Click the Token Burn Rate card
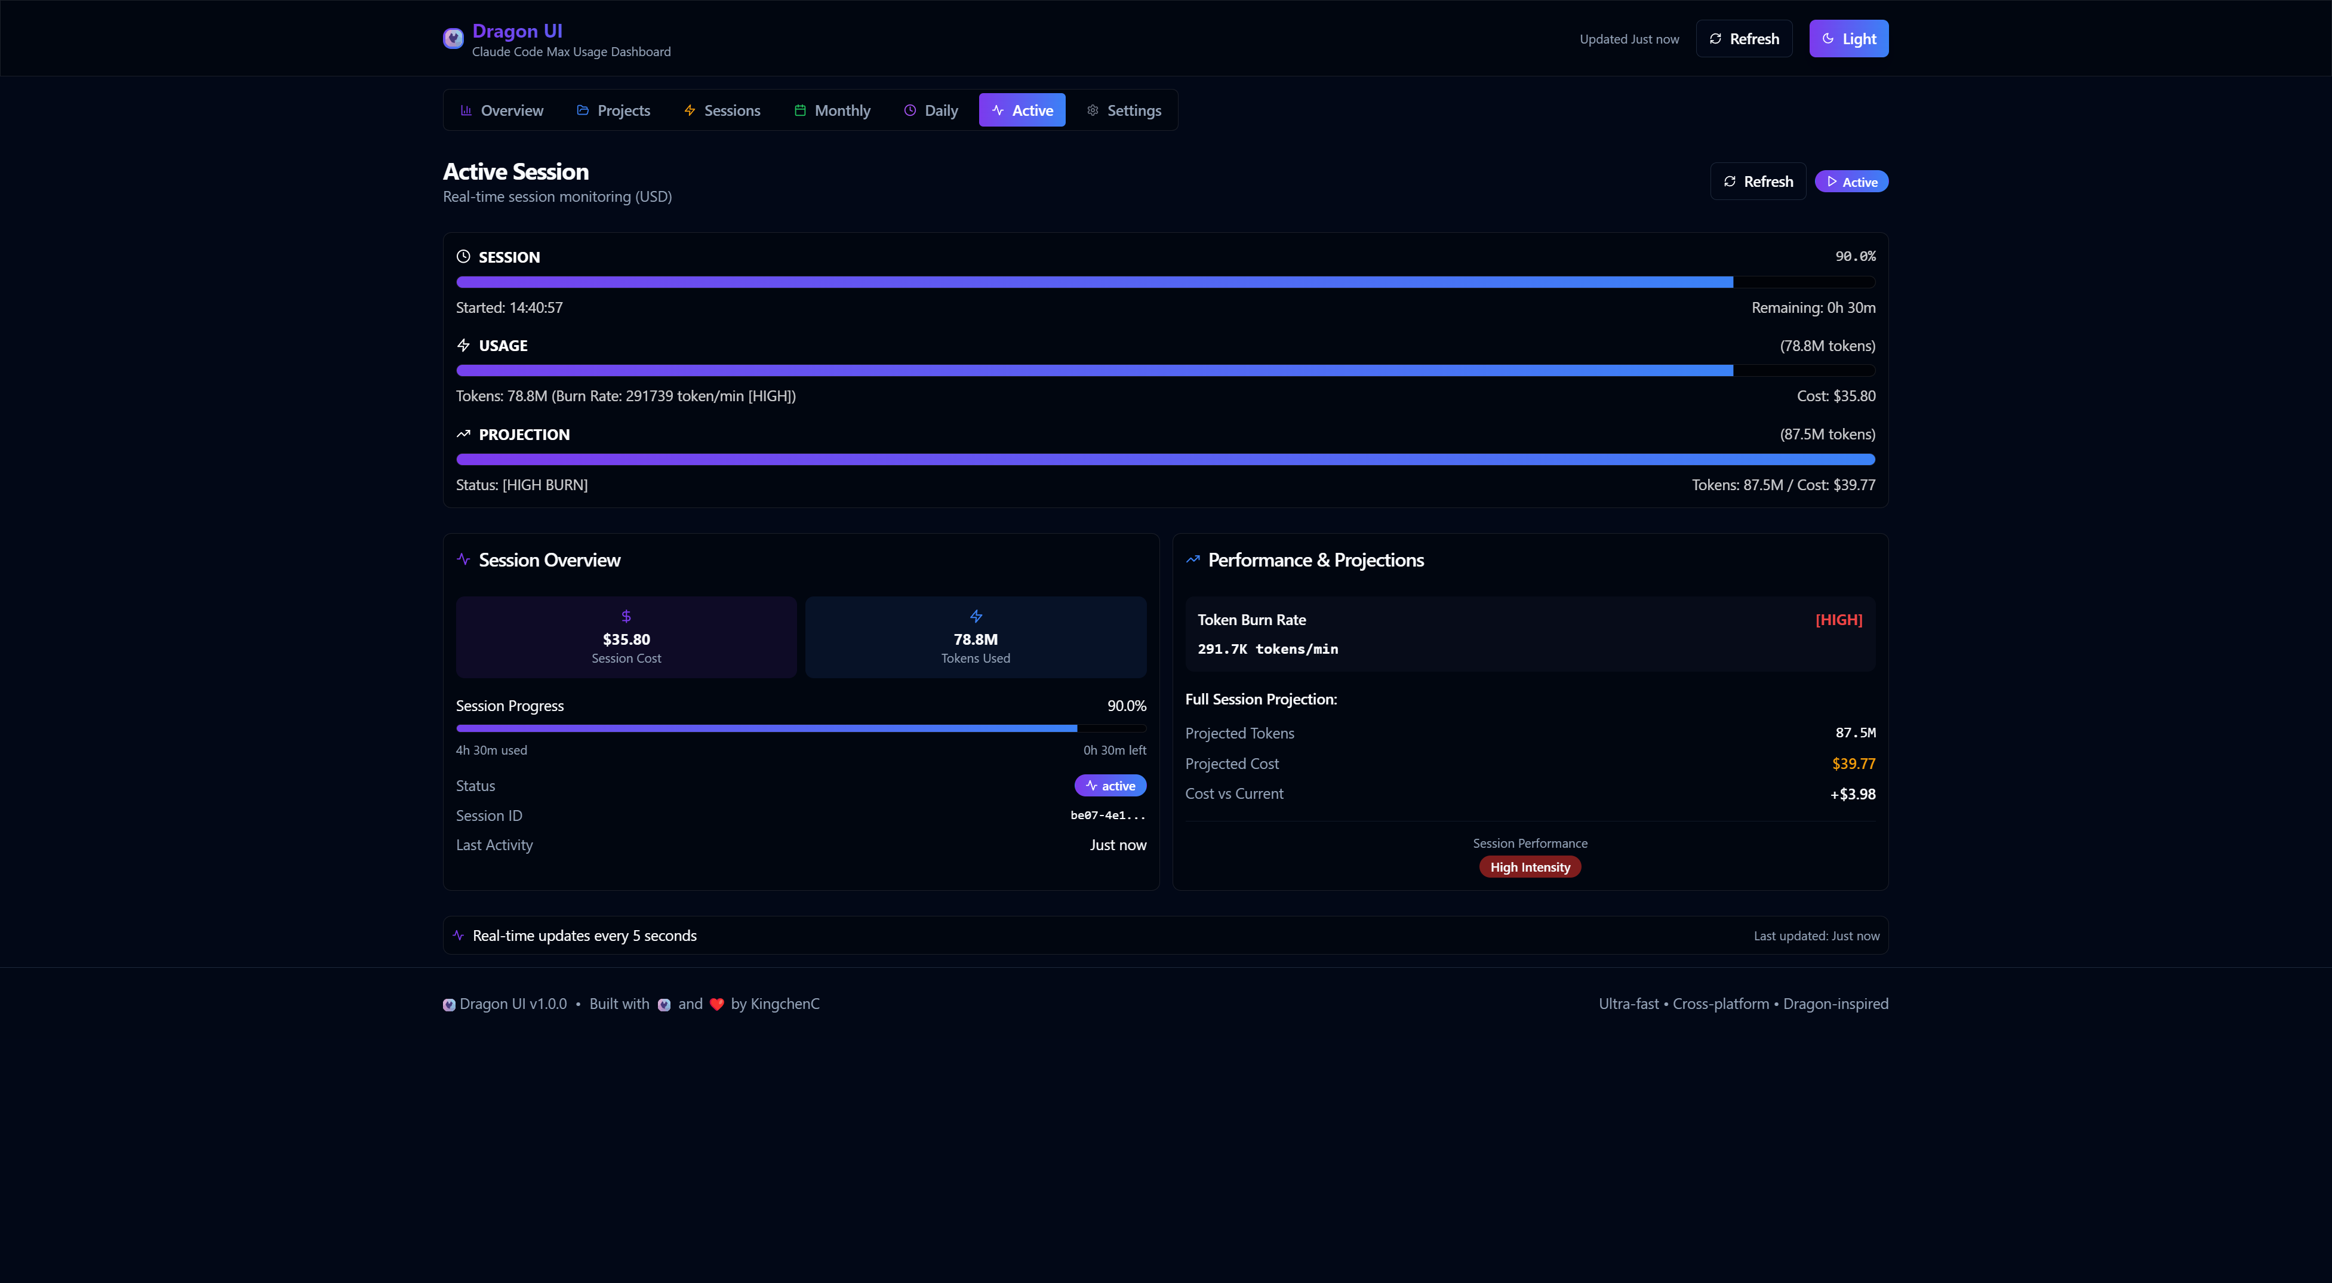This screenshot has width=2332, height=1283. 1530,634
